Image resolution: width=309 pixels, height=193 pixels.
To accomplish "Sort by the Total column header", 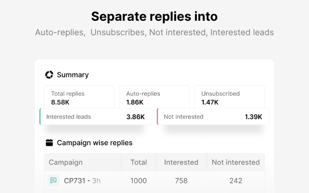I will 139,163.
